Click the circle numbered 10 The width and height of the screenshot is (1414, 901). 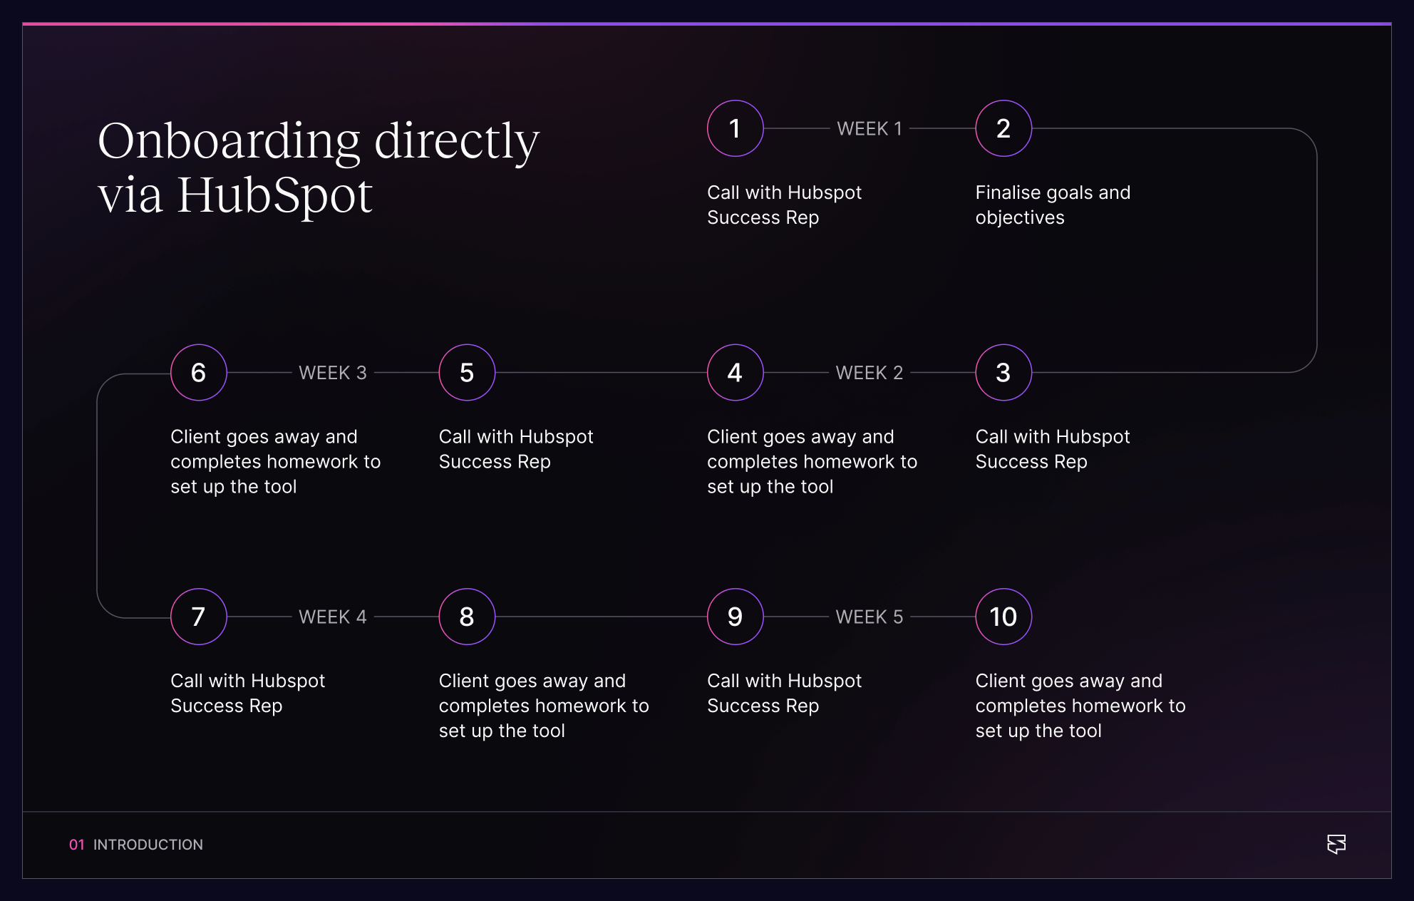click(x=1003, y=617)
